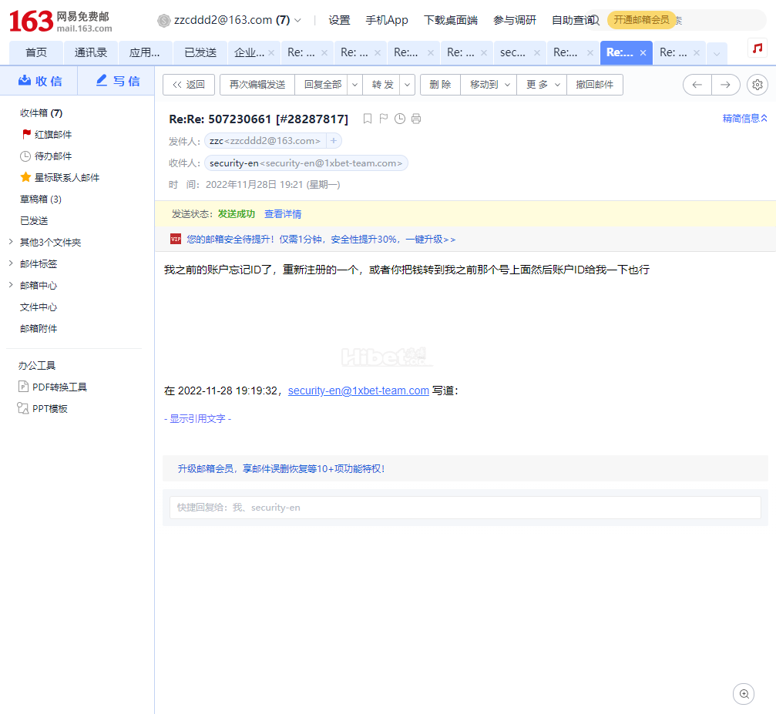Screen dimensions: 776x714
Task: Click the zoom magnifier icon at bottom right
Action: [x=743, y=694]
